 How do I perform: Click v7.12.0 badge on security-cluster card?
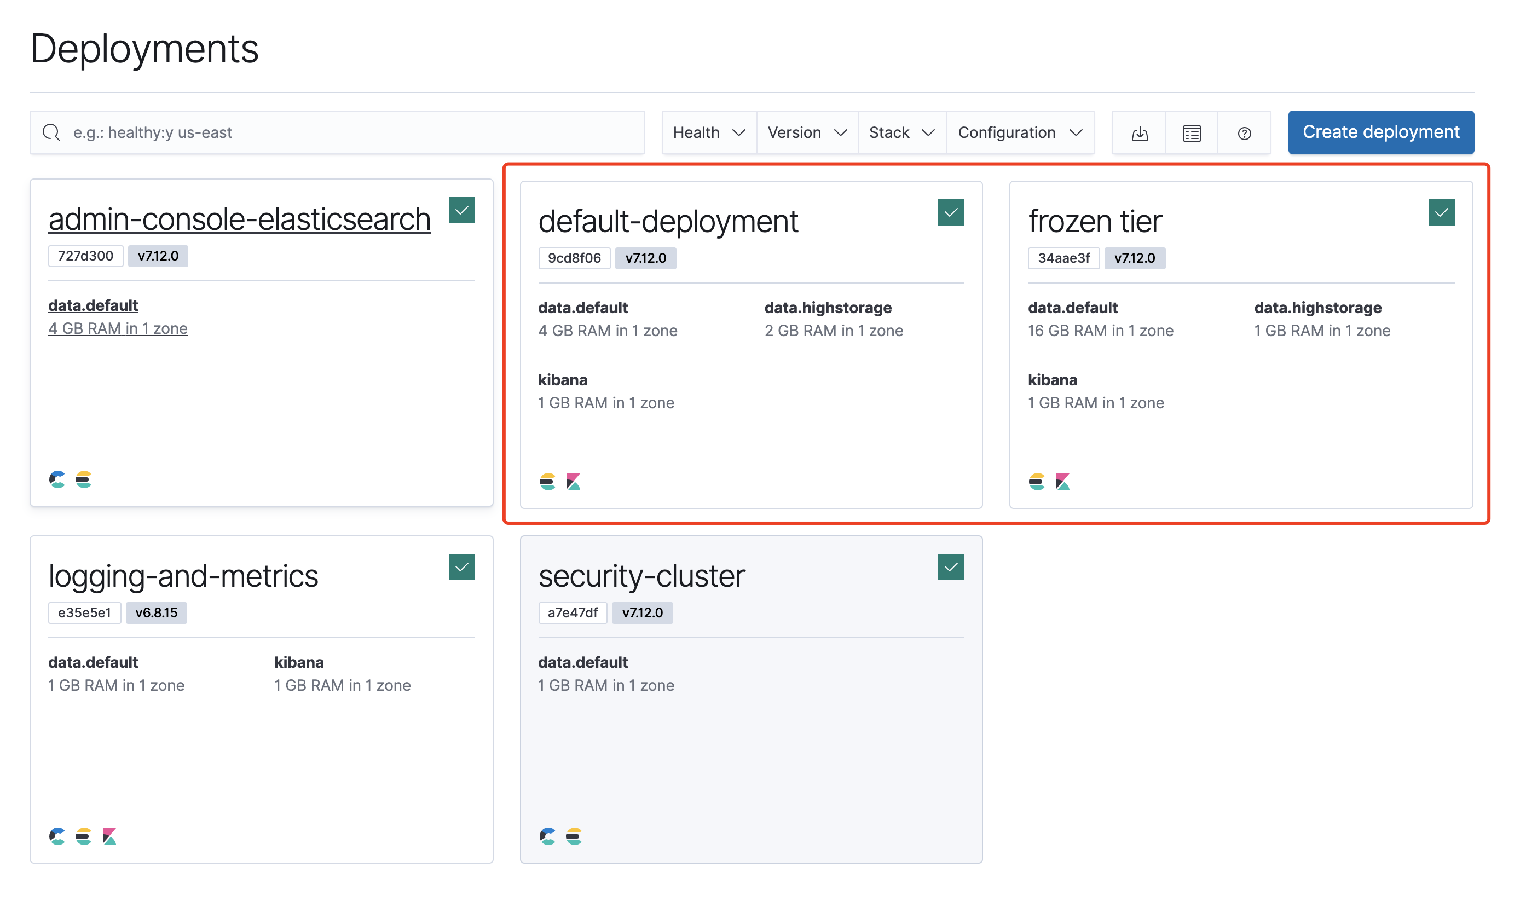coord(643,612)
